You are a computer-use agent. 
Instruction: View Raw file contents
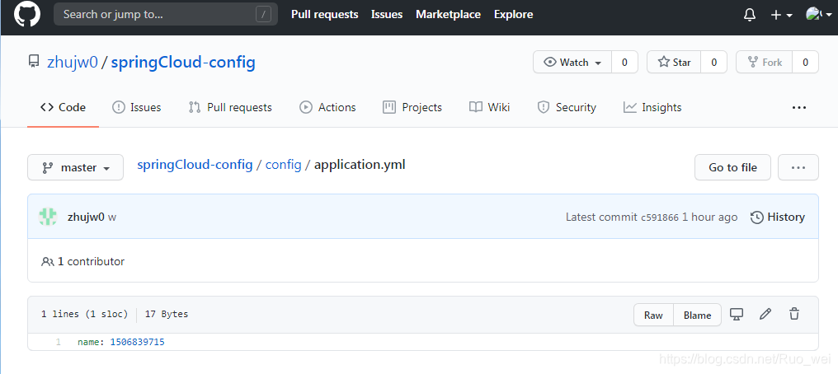point(653,315)
